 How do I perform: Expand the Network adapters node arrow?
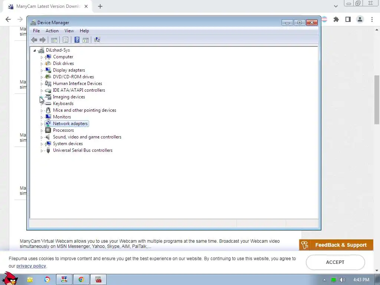42,124
